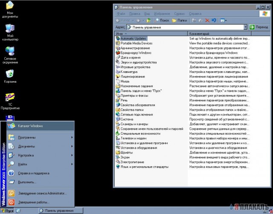Select Звуки и аудиоустройства item
The height and width of the screenshot is (214, 273).
(136, 62)
